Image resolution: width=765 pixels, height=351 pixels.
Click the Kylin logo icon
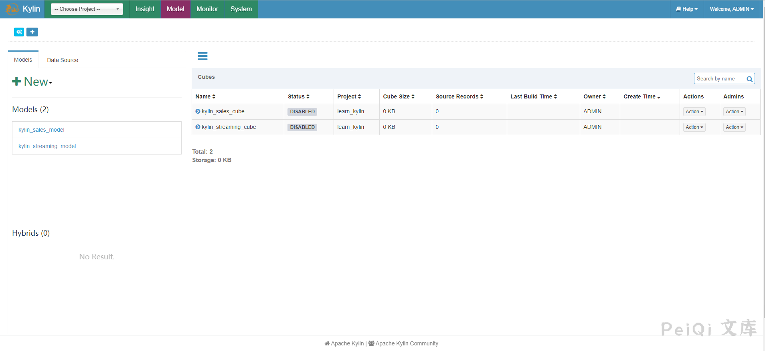[x=12, y=9]
